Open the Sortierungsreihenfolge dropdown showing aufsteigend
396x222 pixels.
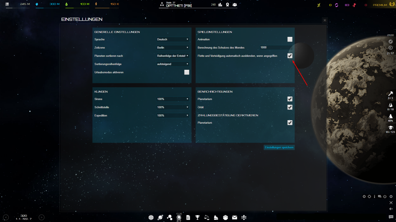click(173, 64)
